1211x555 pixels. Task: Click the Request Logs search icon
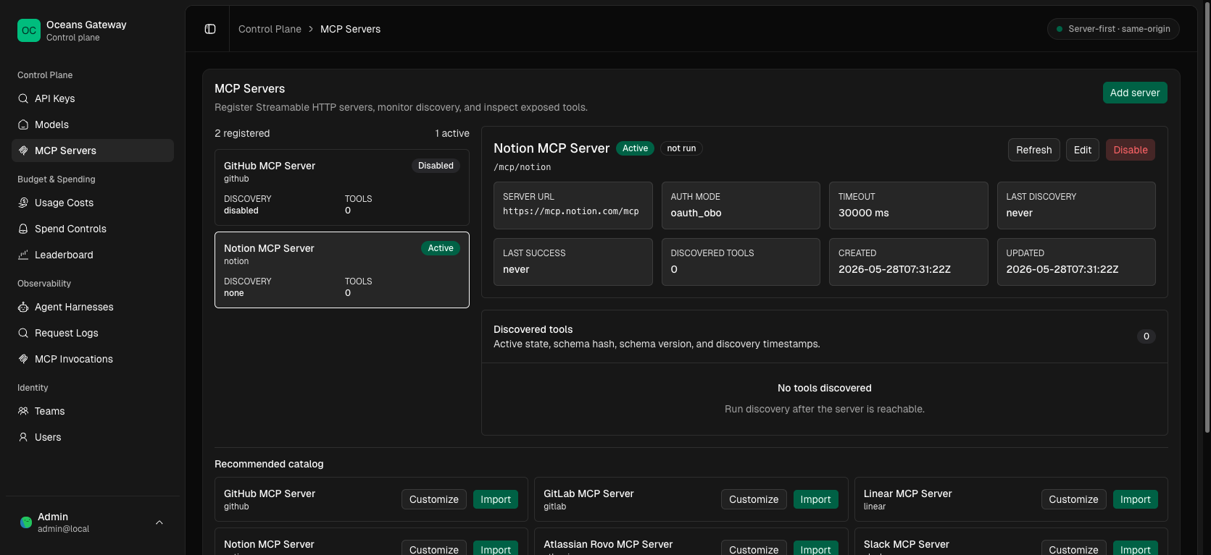[x=23, y=333]
